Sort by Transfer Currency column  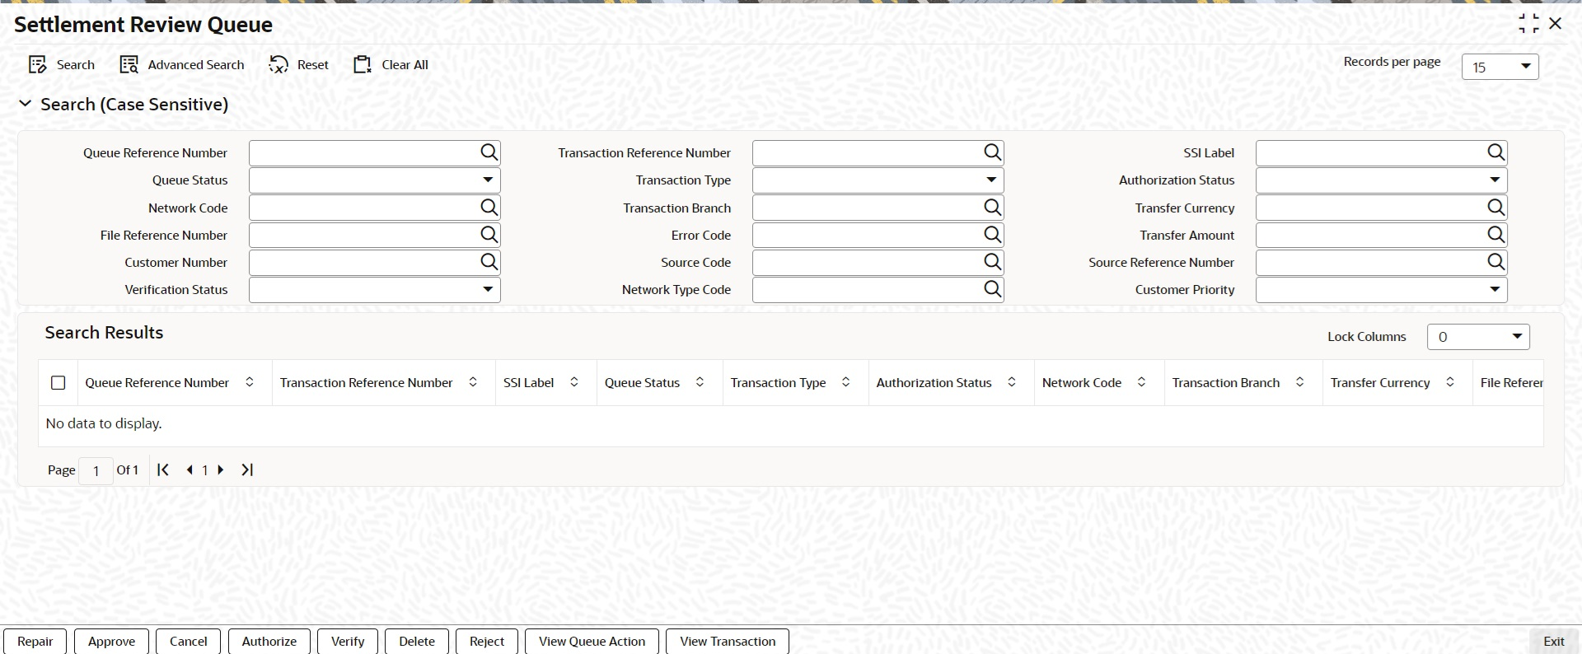point(1450,382)
